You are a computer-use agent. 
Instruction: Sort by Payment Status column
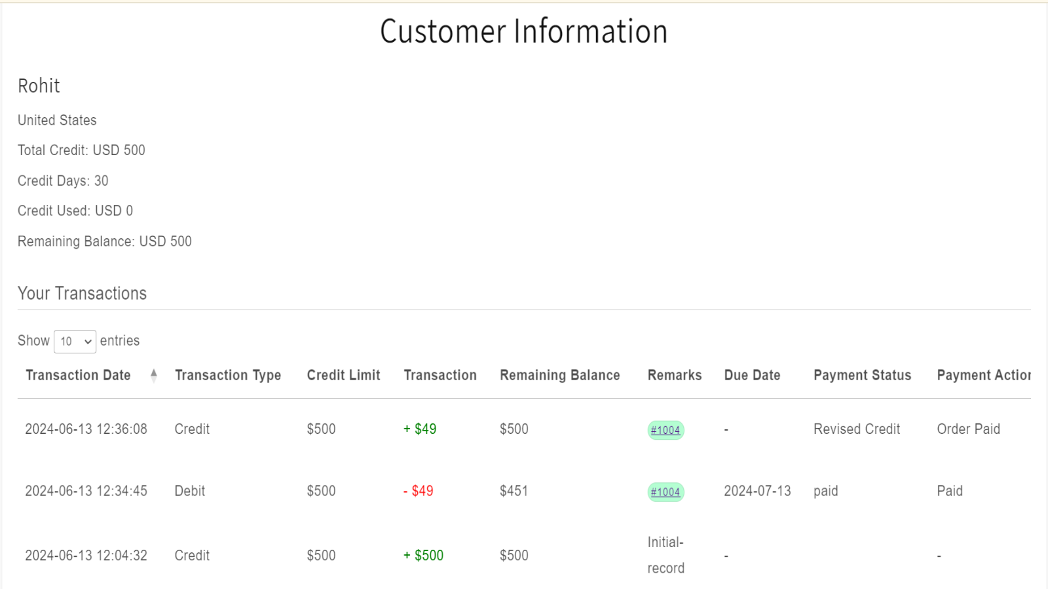click(x=862, y=375)
